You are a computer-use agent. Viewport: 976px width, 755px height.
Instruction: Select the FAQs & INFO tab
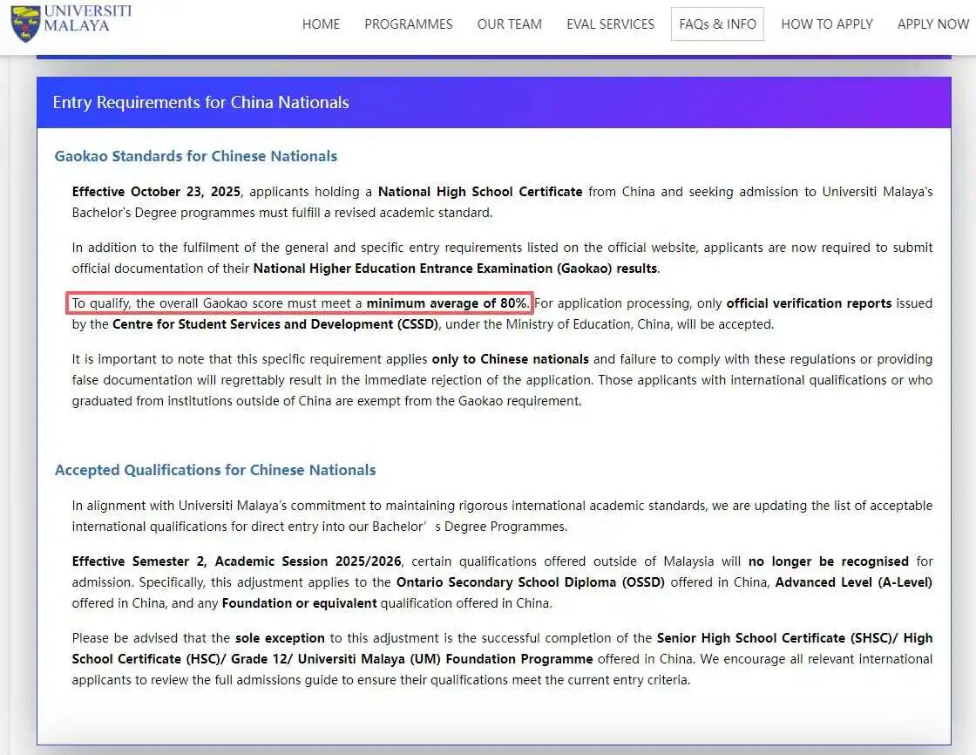(x=717, y=24)
